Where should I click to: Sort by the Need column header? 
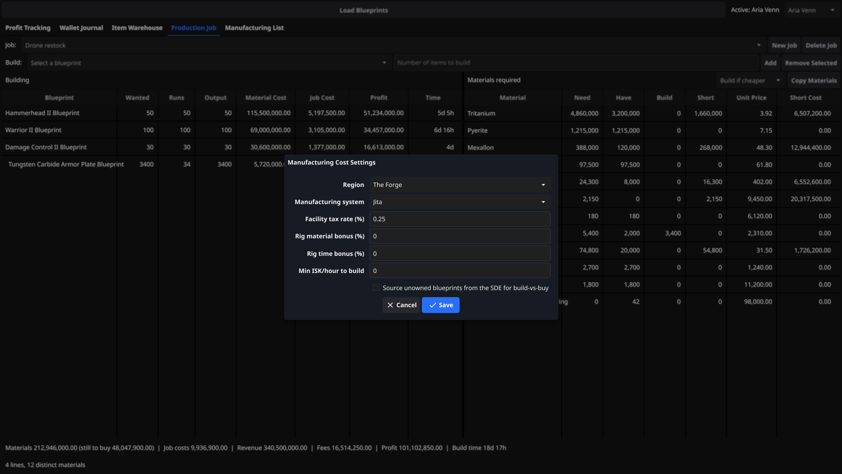[x=582, y=97]
